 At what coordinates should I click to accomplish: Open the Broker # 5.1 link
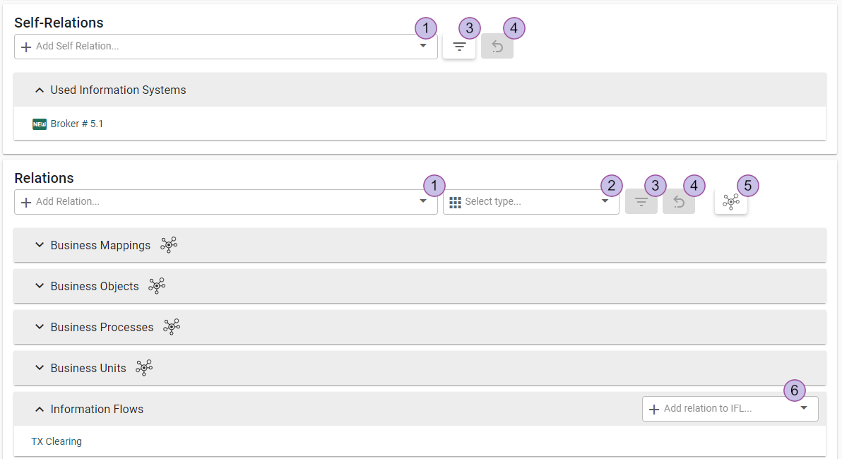click(76, 124)
